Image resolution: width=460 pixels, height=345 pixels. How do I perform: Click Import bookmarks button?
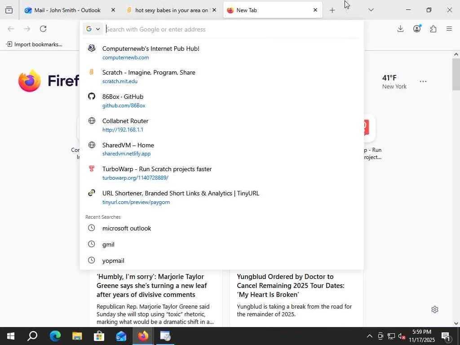click(x=34, y=44)
